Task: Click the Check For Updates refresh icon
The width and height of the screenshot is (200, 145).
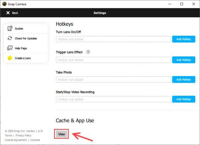Action: tap(9, 38)
